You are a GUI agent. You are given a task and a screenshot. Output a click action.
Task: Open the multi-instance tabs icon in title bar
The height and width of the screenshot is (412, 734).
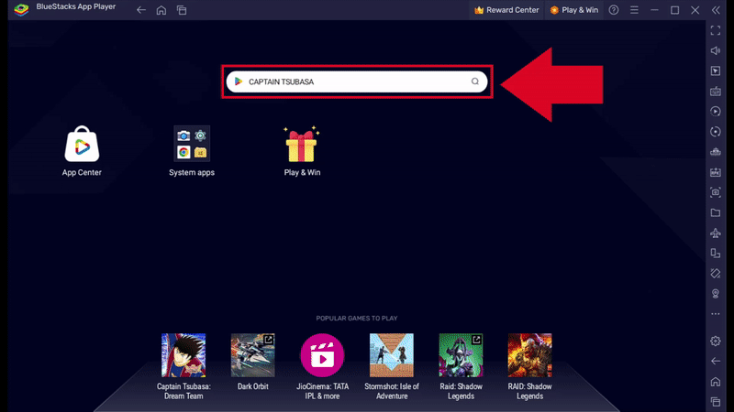tap(182, 10)
